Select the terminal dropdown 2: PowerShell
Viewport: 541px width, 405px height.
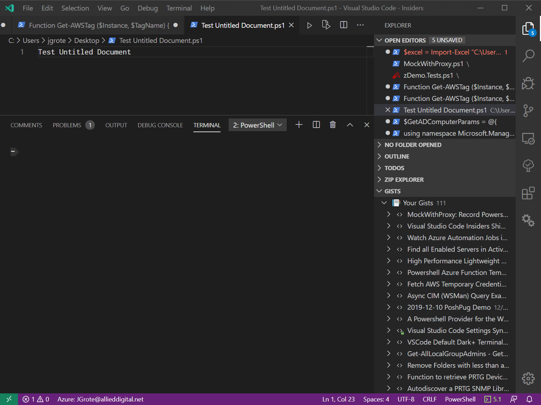257,125
